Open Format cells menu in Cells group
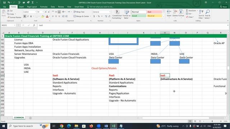Screen dimensions: 230x129 (x=181, y=14)
